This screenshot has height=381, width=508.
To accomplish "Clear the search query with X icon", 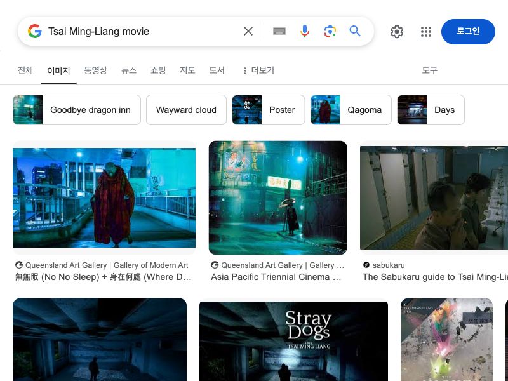I will coord(248,31).
